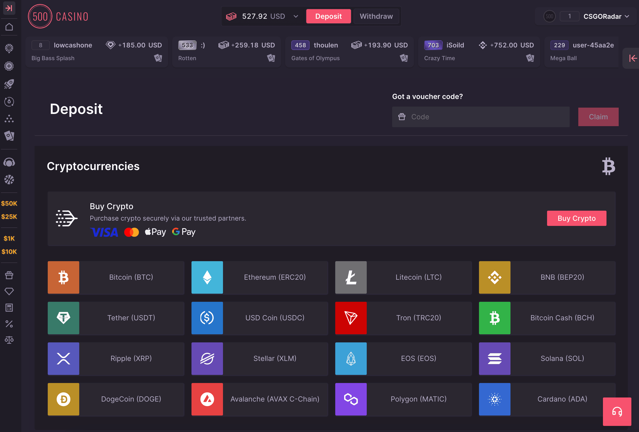Select Bitcoin Cash (BCH) deposit option
Screen dimensions: 639x432
(x=547, y=318)
